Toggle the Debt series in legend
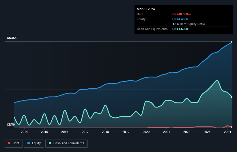 tap(14, 143)
